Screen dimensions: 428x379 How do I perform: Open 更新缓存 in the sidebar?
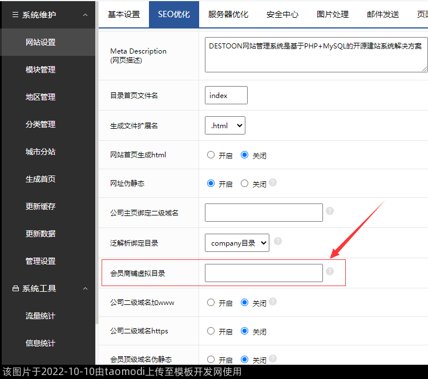41,206
